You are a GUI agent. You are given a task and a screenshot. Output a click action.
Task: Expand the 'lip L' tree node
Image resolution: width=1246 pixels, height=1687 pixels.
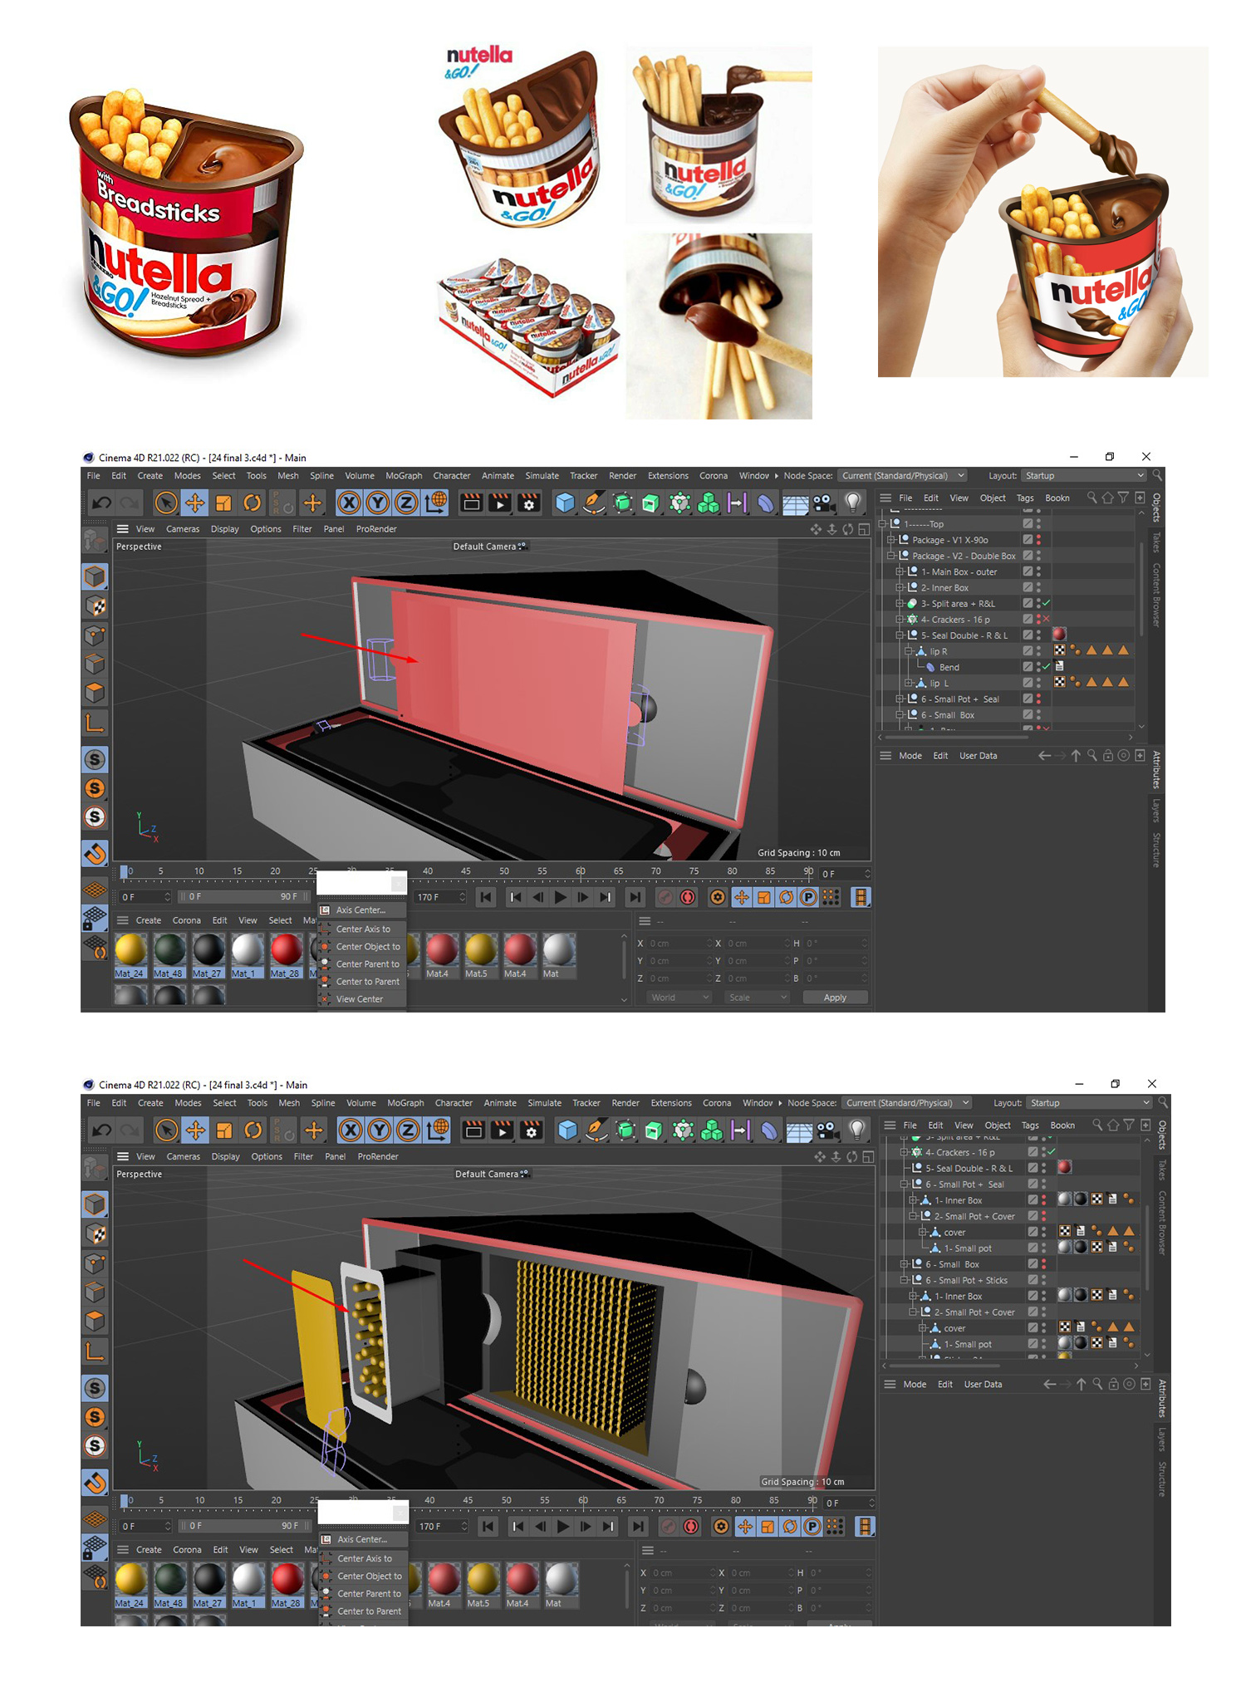pos(909,683)
